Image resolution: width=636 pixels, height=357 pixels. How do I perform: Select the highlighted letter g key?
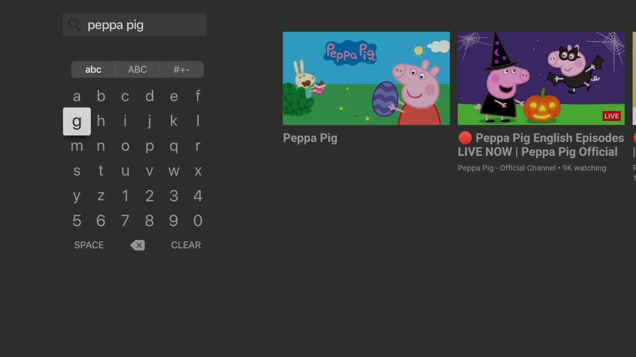tap(77, 121)
